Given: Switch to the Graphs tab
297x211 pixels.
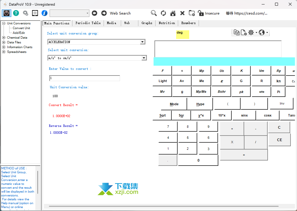Looking at the screenshot, I should click(147, 23).
